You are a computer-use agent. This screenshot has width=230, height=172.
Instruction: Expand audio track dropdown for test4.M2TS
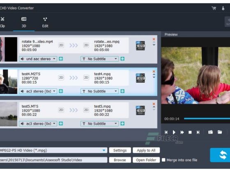click(38, 91)
